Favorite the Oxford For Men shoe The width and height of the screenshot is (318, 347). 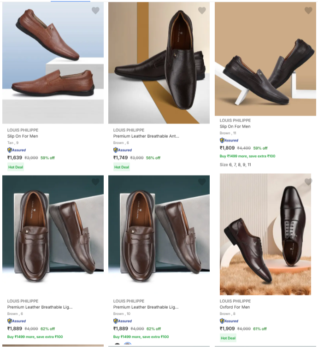[x=308, y=182]
